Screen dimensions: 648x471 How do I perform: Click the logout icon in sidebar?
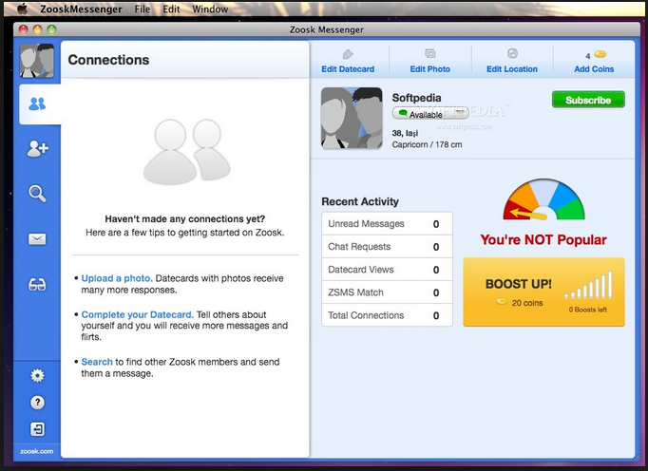[x=37, y=429]
